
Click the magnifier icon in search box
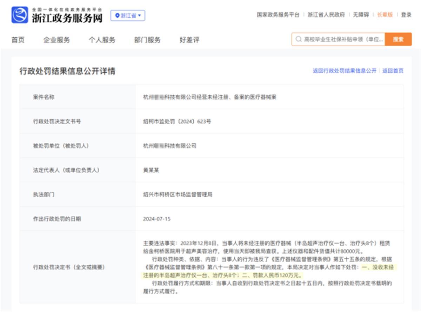pyautogui.click(x=299, y=39)
